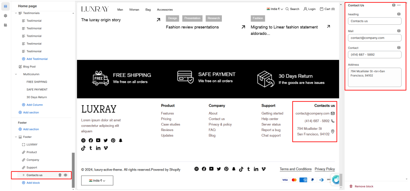Click the accessibility widget at preview corner

pyautogui.click(x=336, y=179)
